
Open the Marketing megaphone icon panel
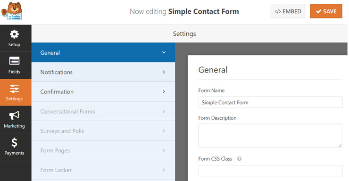(14, 115)
